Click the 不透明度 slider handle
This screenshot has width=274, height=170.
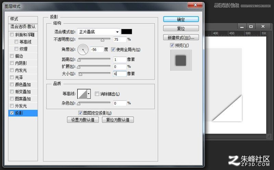pyautogui.click(x=102, y=40)
